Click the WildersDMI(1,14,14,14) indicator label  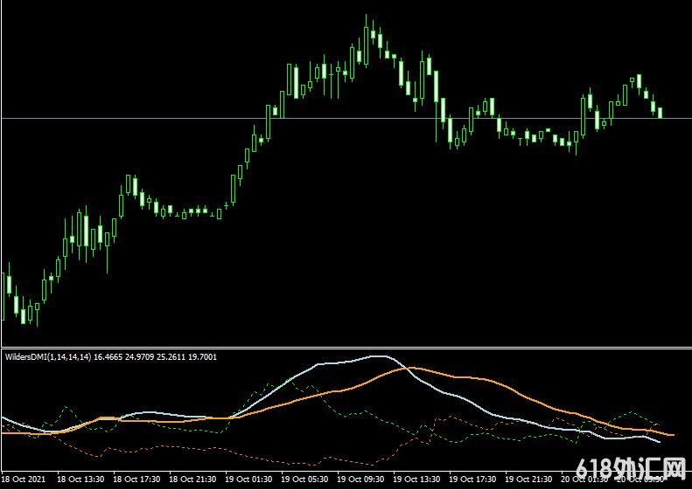pos(48,357)
